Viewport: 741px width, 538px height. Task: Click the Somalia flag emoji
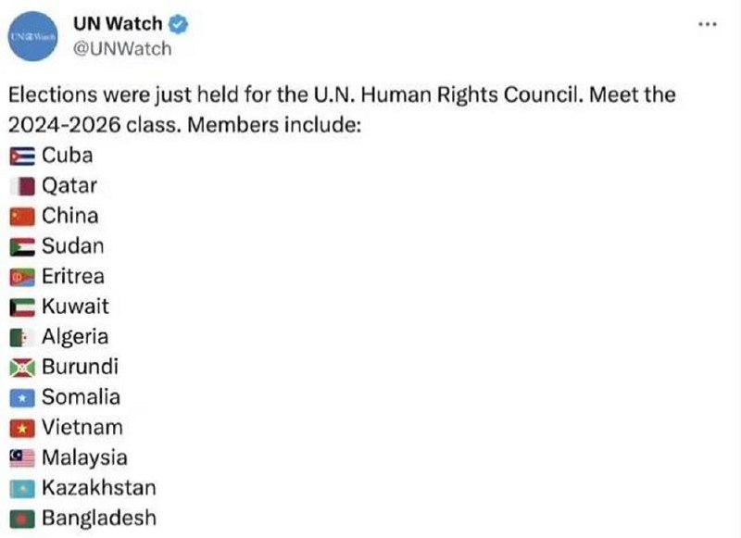pos(22,398)
